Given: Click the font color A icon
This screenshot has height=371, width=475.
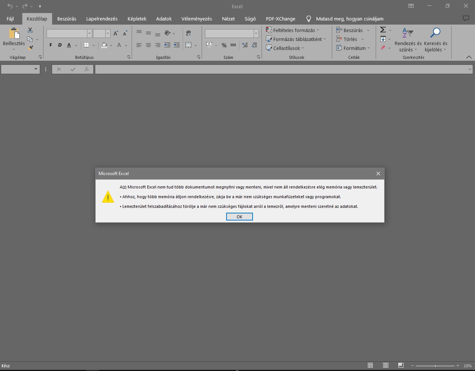Looking at the screenshot, I should pyautogui.click(x=119, y=45).
